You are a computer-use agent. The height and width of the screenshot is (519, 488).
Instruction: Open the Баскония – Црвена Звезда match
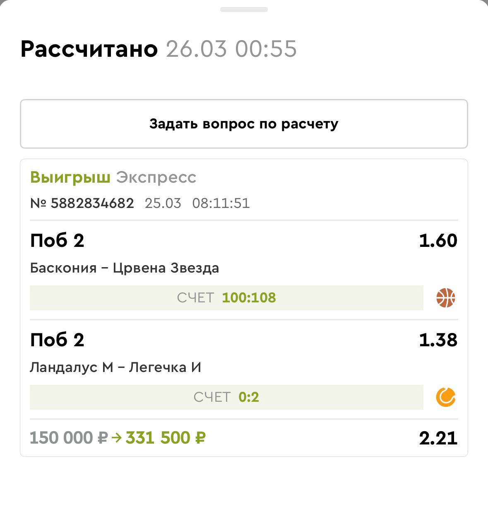(x=125, y=268)
